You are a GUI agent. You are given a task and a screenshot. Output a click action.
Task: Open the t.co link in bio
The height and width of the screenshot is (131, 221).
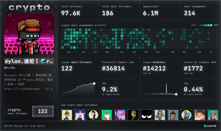[22, 89]
